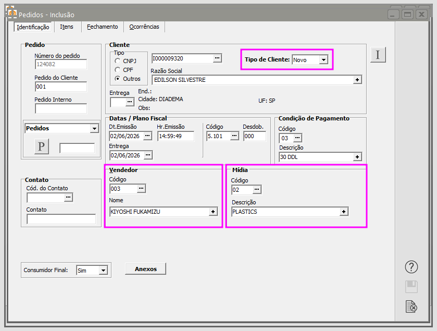Click plus button beside PLASTICS
Screen dimensions: 437x331
click(344, 212)
